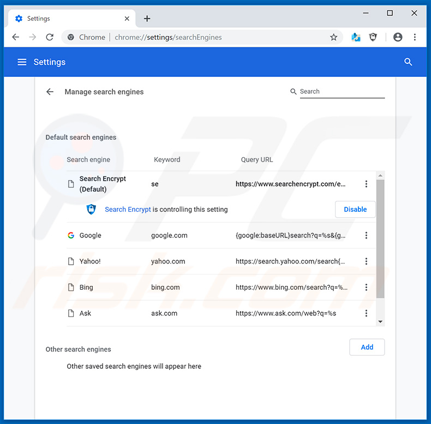The width and height of the screenshot is (431, 424).
Task: Click the ask.com/web?q=%s query URL
Action: [x=286, y=313]
